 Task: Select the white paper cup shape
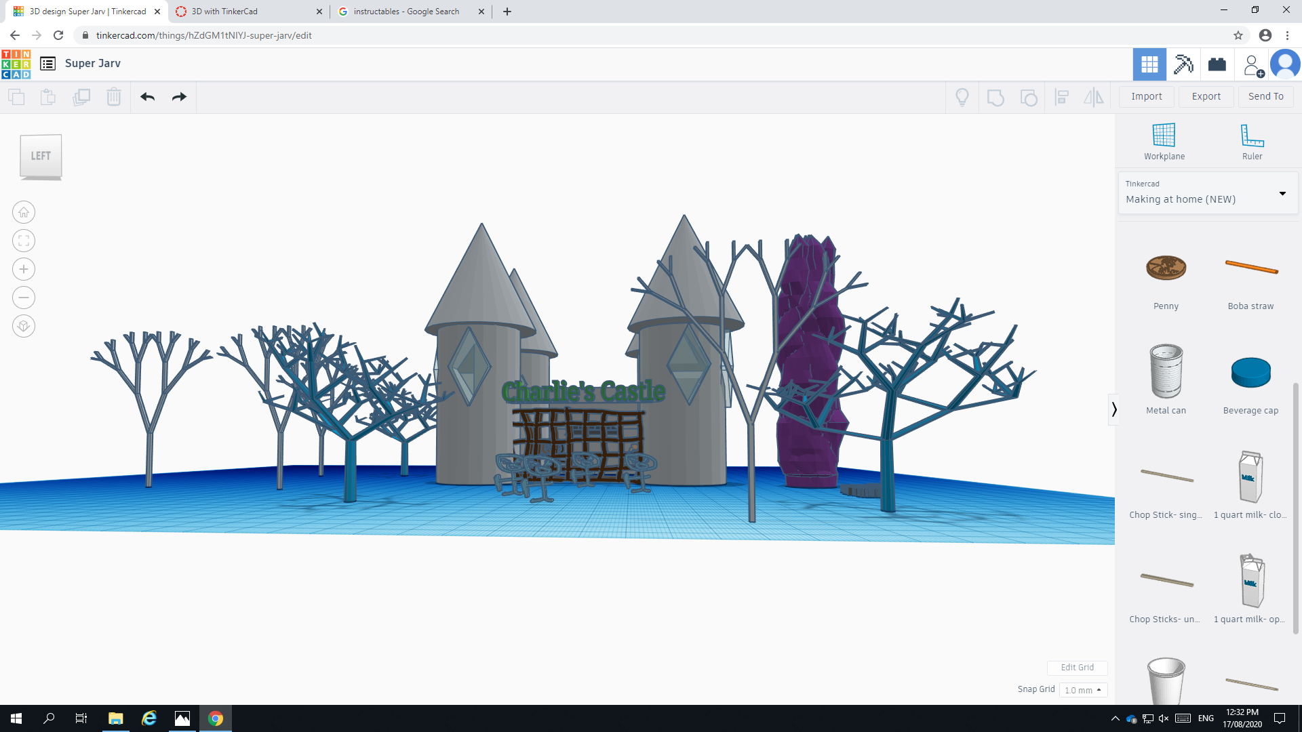point(1166,681)
